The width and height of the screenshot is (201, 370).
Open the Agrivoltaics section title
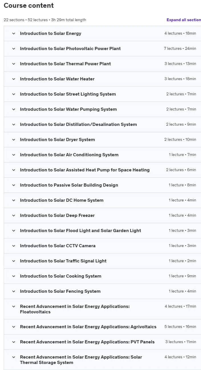click(x=88, y=327)
